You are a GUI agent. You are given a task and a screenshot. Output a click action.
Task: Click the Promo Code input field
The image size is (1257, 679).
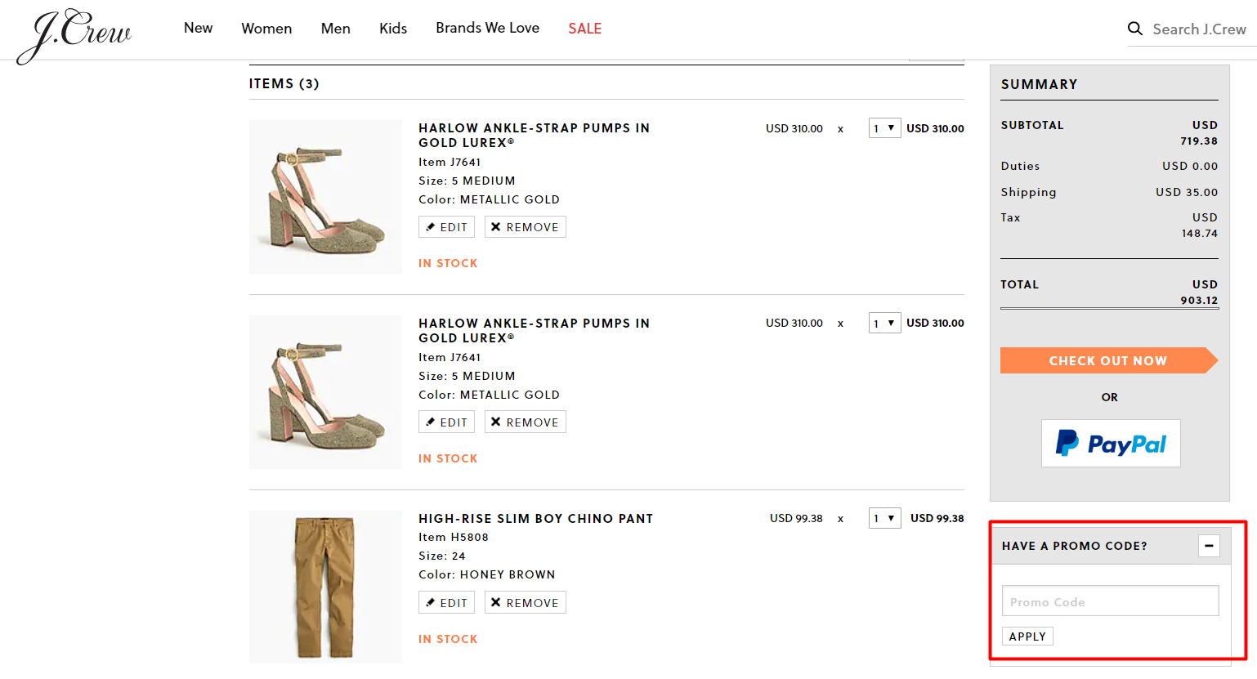point(1110,601)
